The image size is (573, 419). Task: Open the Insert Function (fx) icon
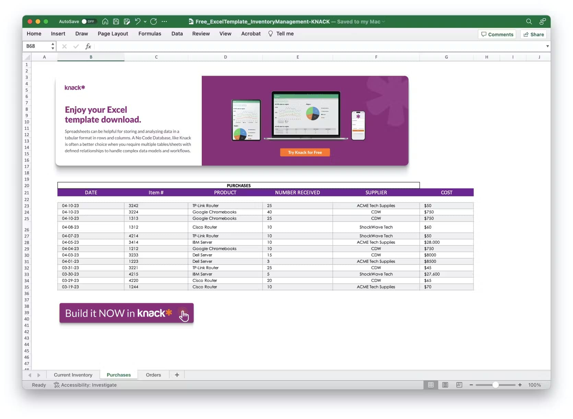88,46
